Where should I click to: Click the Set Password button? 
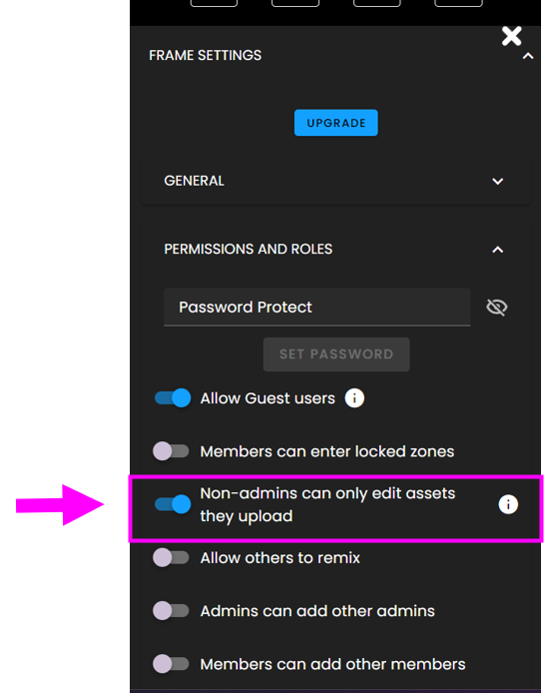pyautogui.click(x=336, y=354)
